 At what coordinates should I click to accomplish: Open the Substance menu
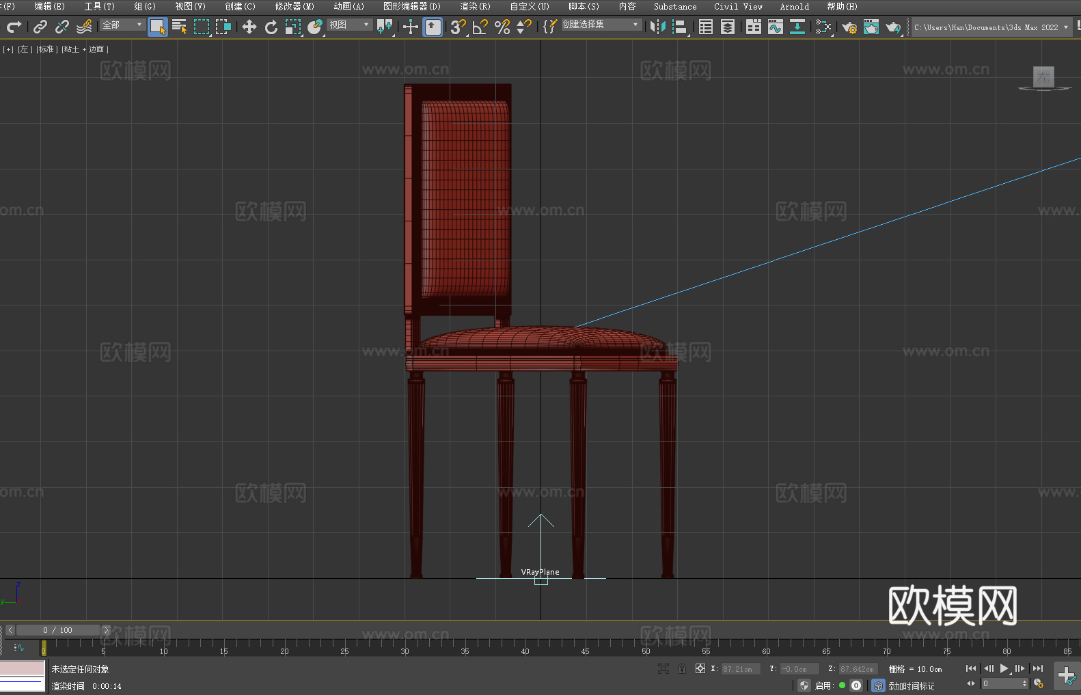click(x=675, y=6)
